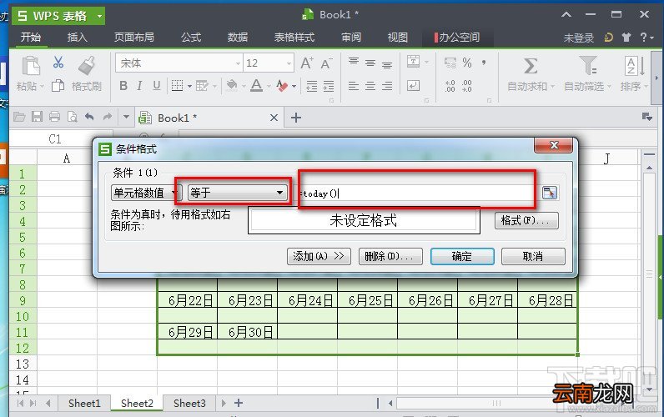Click the font color A icon
This screenshot has width=664, height=417.
coord(256,86)
